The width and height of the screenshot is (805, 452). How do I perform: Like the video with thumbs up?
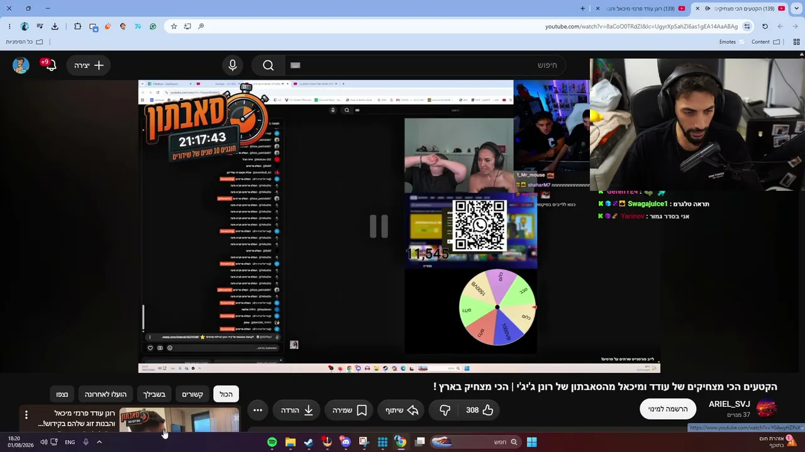480,410
